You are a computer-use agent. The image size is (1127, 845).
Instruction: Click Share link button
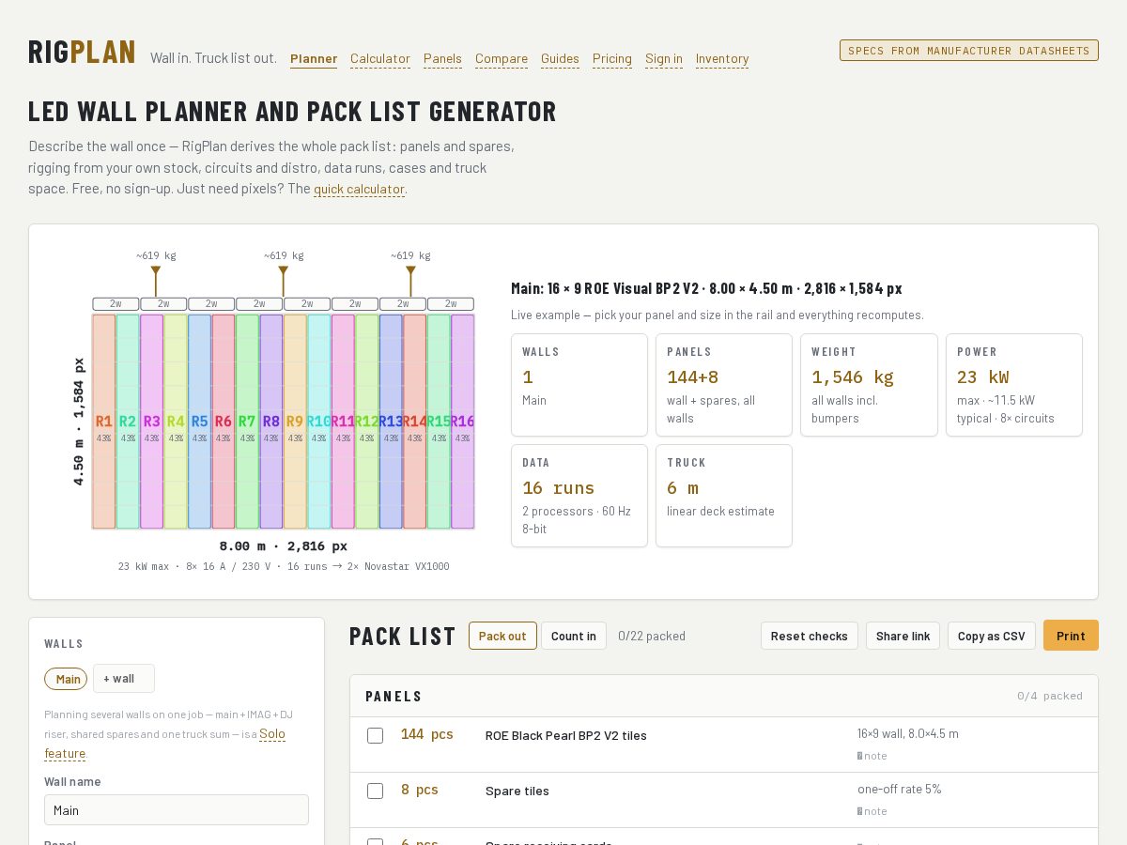click(903, 636)
